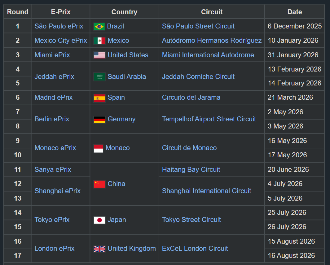The height and width of the screenshot is (265, 330).
Task: Click the Circuit column header
Action: point(212,12)
